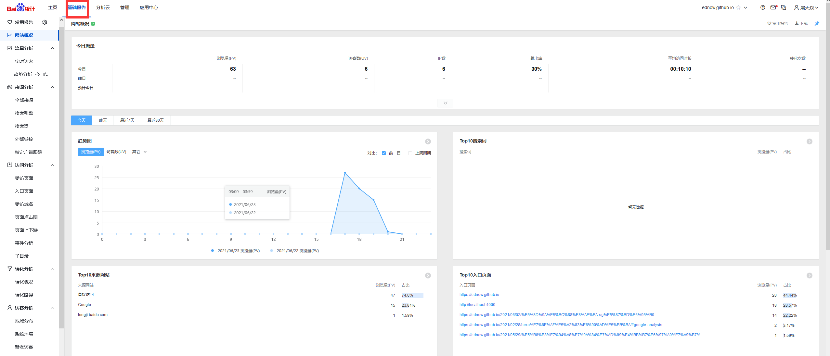Click the help question mark icon
Screen dimensions: 830x356
point(763,7)
